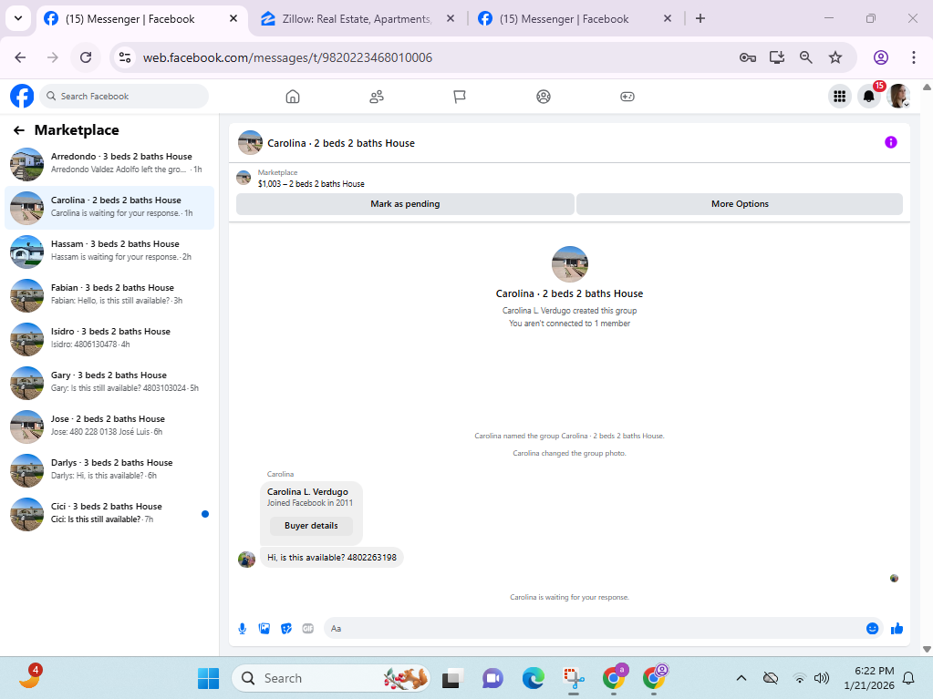933x699 pixels.
Task: Open the password manager key icon
Action: coord(747,57)
